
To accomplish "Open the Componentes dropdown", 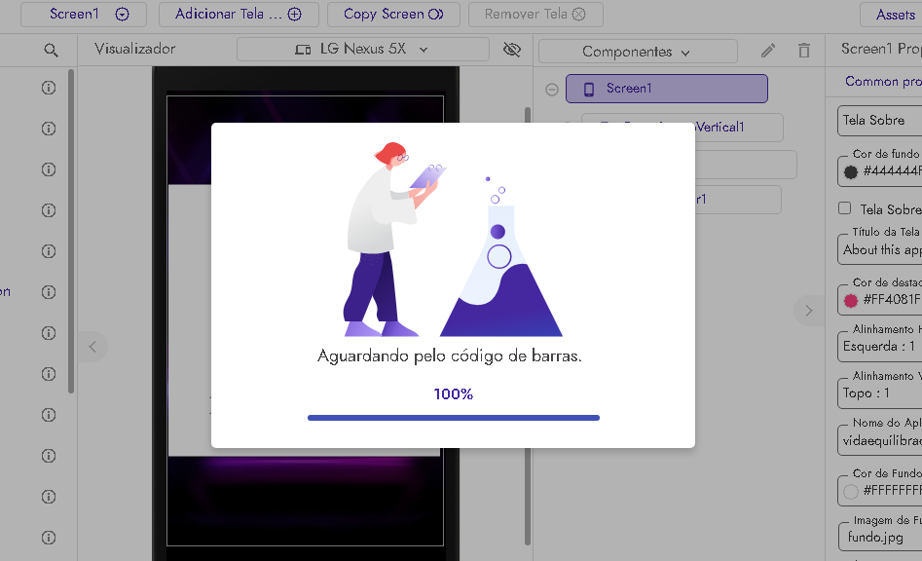I will coord(638,52).
